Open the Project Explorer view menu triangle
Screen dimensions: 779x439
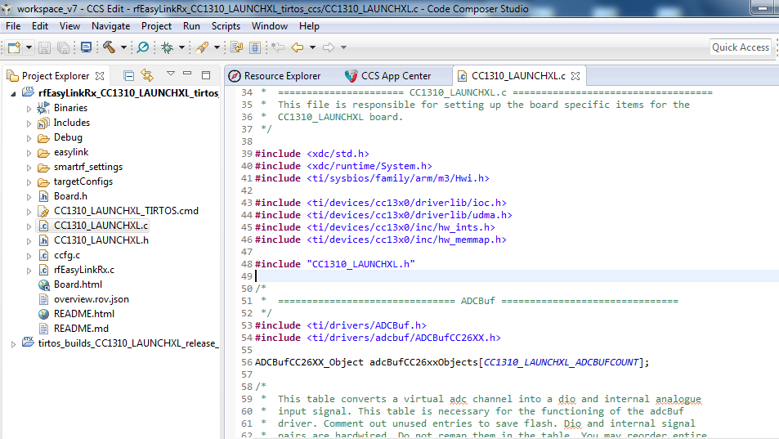[170, 74]
